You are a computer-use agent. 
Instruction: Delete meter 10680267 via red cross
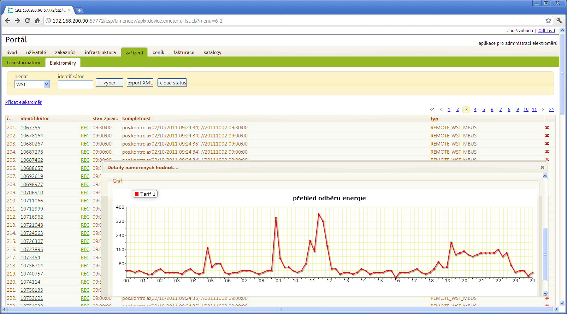(x=547, y=144)
